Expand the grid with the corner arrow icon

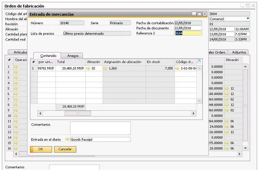coord(199,61)
